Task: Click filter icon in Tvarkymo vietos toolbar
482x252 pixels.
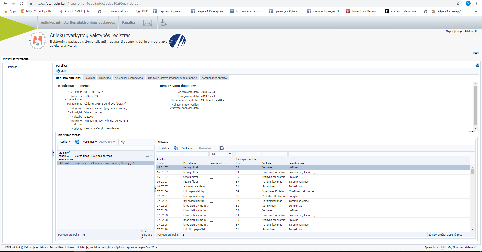Action: [123, 142]
